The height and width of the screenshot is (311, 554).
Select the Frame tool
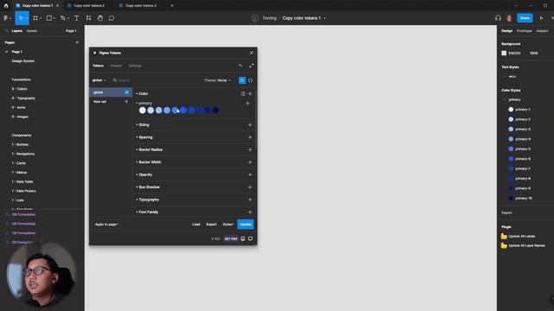(x=35, y=18)
